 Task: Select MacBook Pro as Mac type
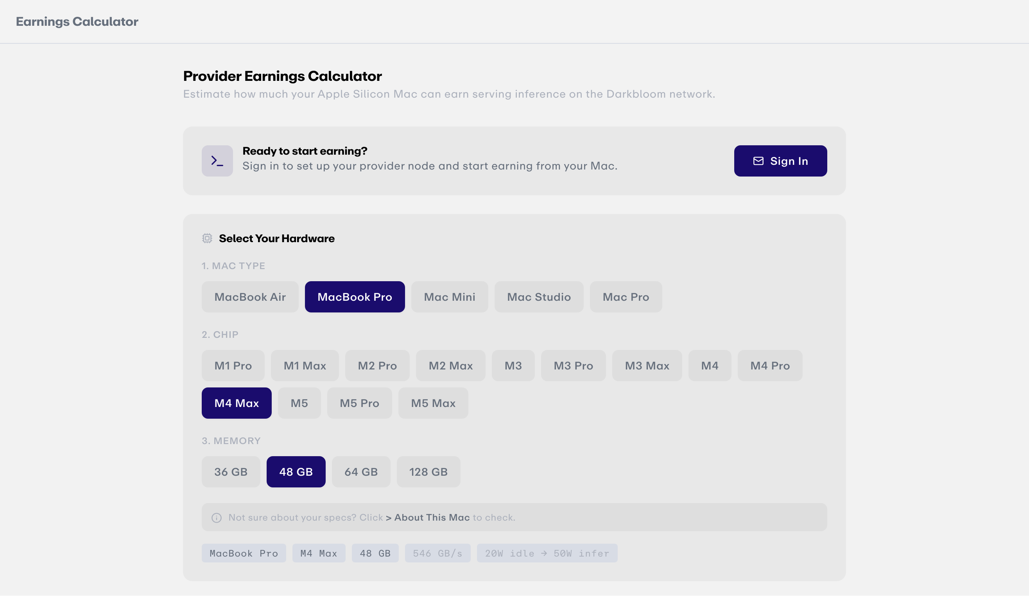click(355, 297)
